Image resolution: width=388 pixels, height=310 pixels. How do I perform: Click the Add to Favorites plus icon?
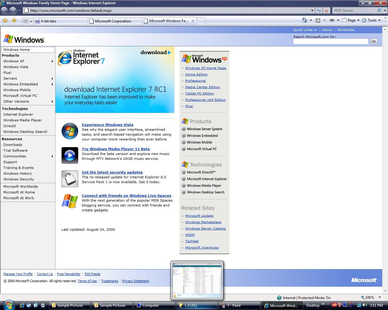(x=14, y=21)
